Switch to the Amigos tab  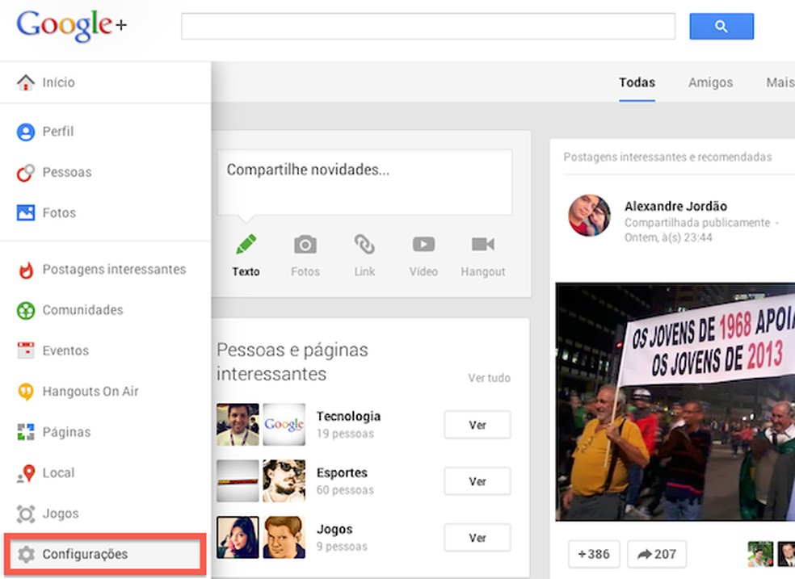click(x=710, y=82)
